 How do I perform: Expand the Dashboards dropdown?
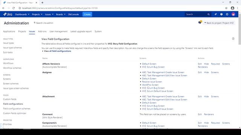(x=22, y=14)
